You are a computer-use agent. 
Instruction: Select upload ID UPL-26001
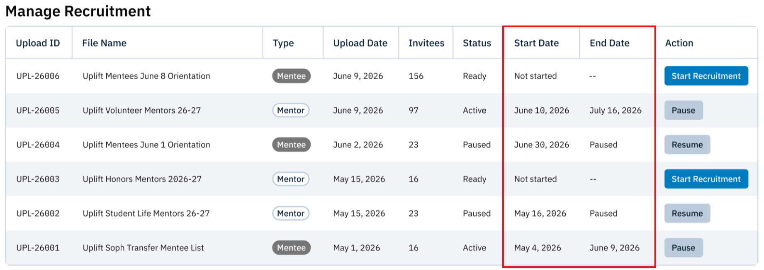click(38, 248)
